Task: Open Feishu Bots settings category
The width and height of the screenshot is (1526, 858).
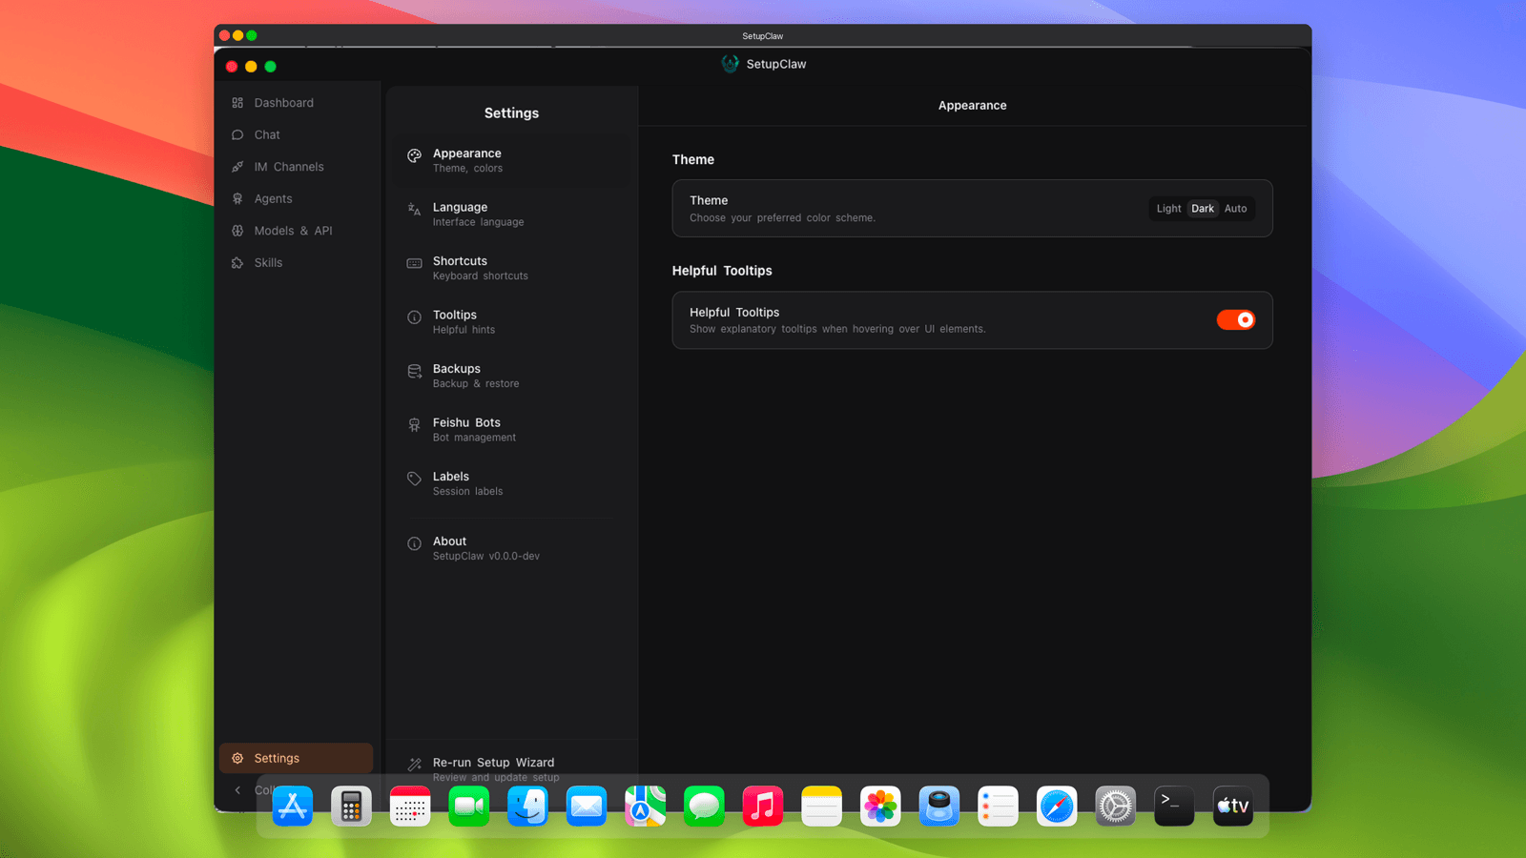Action: click(512, 430)
